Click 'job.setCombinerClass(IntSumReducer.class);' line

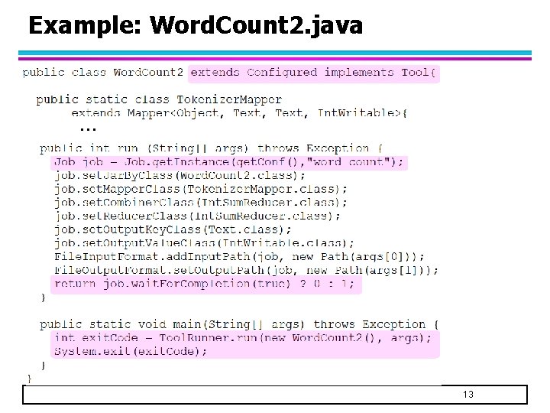pos(201,203)
